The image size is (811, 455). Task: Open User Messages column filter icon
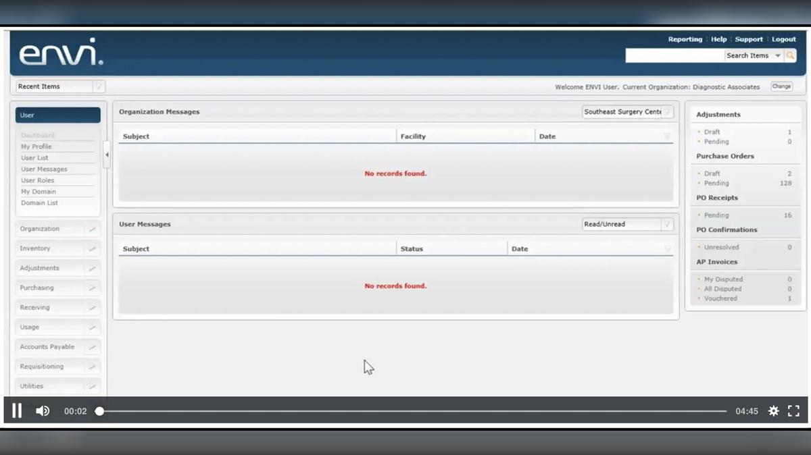[x=667, y=249]
